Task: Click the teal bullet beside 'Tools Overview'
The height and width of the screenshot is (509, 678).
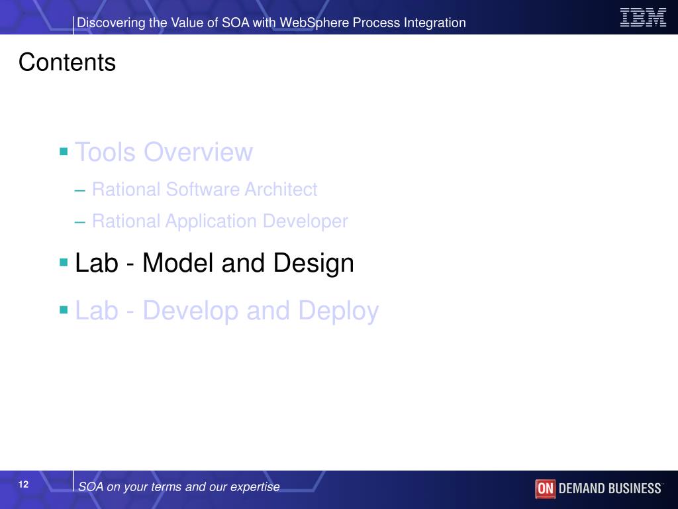Action: click(64, 151)
